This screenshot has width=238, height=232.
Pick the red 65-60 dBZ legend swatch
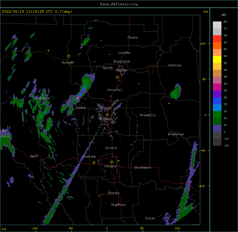click(x=217, y=39)
